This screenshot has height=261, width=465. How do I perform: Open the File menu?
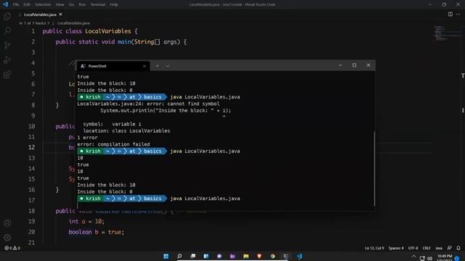pyautogui.click(x=16, y=4)
